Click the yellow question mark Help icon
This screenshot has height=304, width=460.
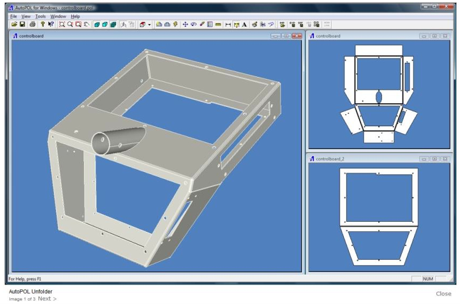coord(42,24)
